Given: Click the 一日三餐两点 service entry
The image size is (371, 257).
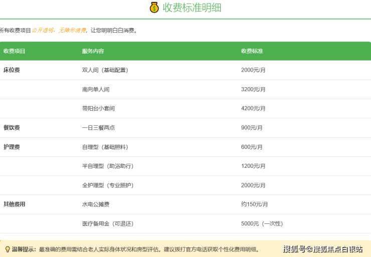Looking at the screenshot, I should point(99,128).
